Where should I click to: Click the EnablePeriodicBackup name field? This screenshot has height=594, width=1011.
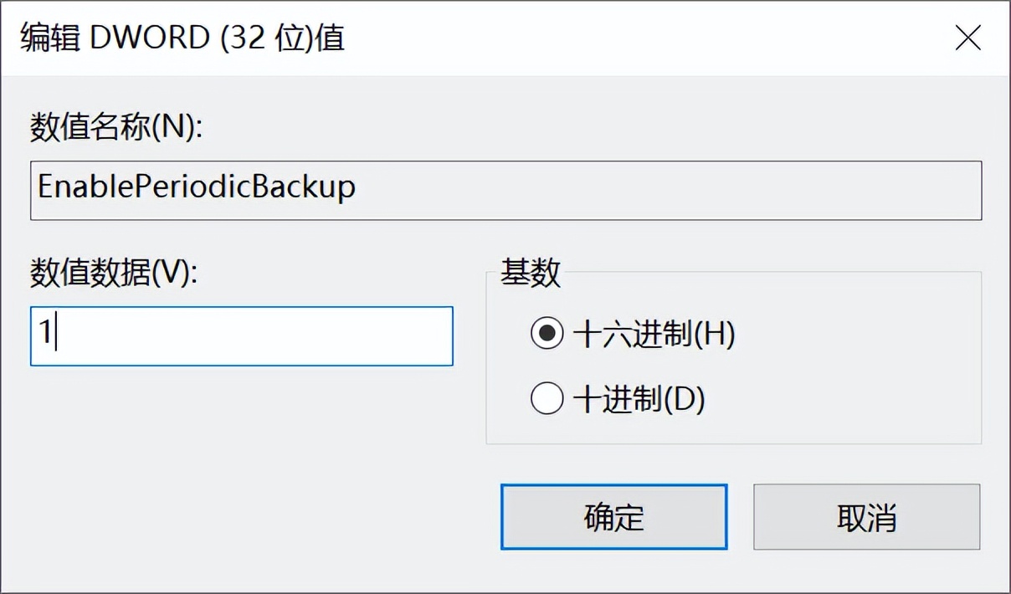click(505, 190)
